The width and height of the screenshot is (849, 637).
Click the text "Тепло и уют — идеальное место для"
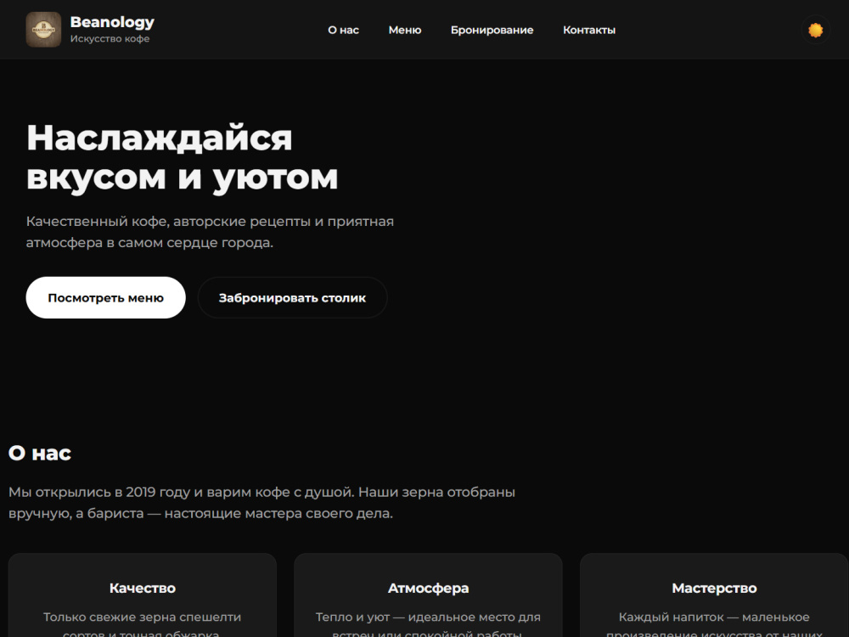[428, 617]
